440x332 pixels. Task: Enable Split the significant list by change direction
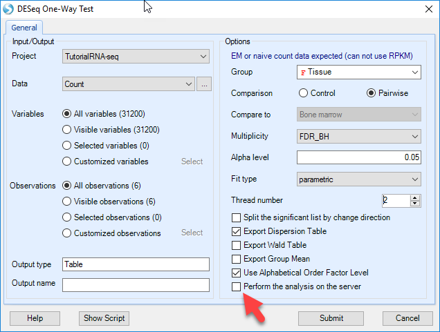pyautogui.click(x=237, y=217)
